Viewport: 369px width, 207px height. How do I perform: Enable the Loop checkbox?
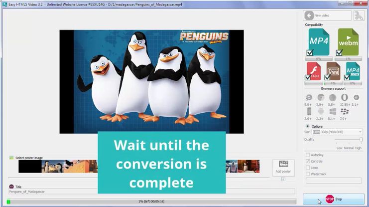click(x=308, y=168)
